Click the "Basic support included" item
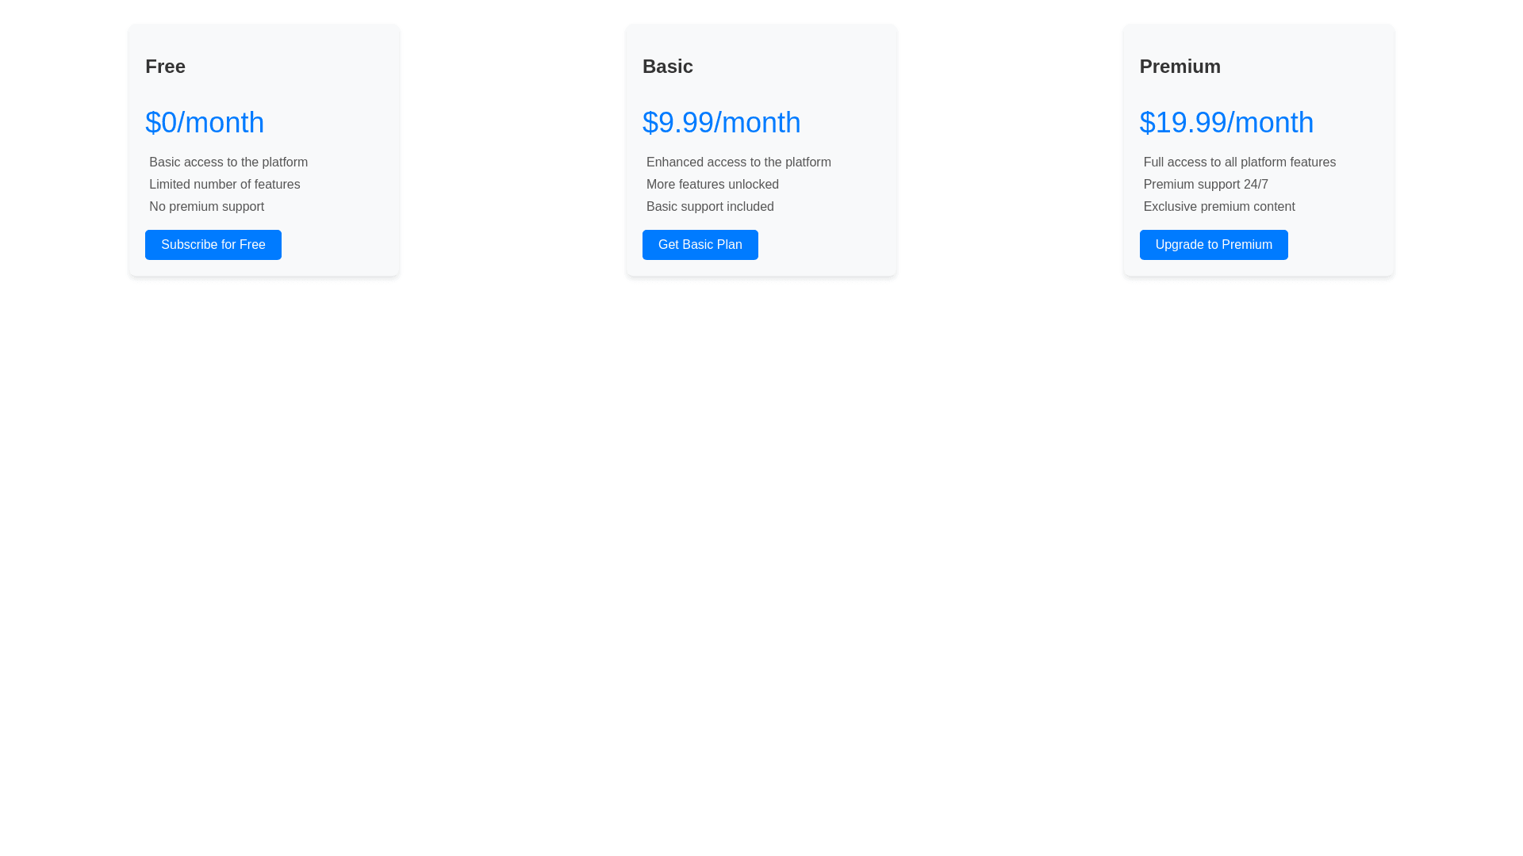The height and width of the screenshot is (856, 1523). tap(710, 207)
